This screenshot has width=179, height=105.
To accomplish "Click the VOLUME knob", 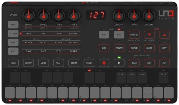I will tap(149, 16).
